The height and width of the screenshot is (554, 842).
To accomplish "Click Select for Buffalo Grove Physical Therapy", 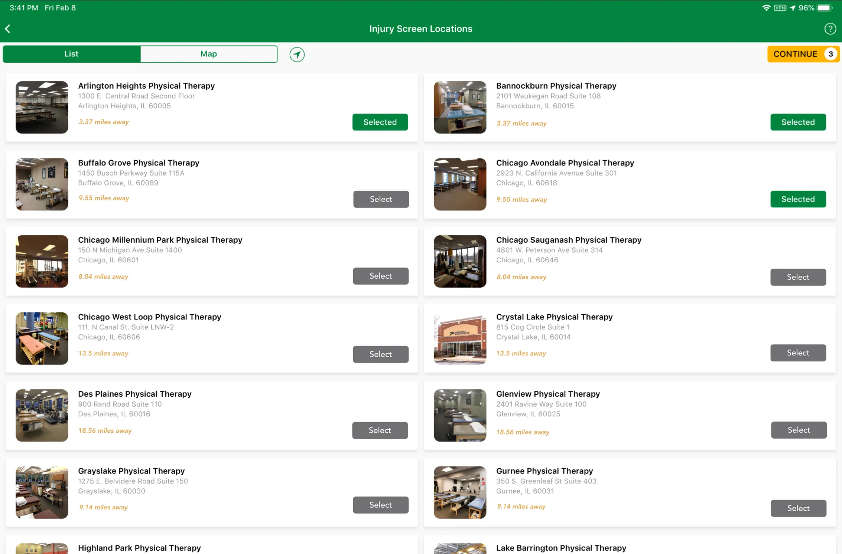I will pos(380,199).
